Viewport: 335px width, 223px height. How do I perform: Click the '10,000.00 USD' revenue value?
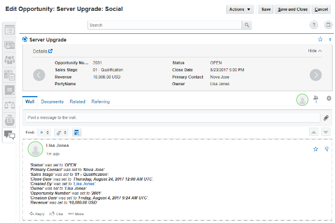(107, 77)
